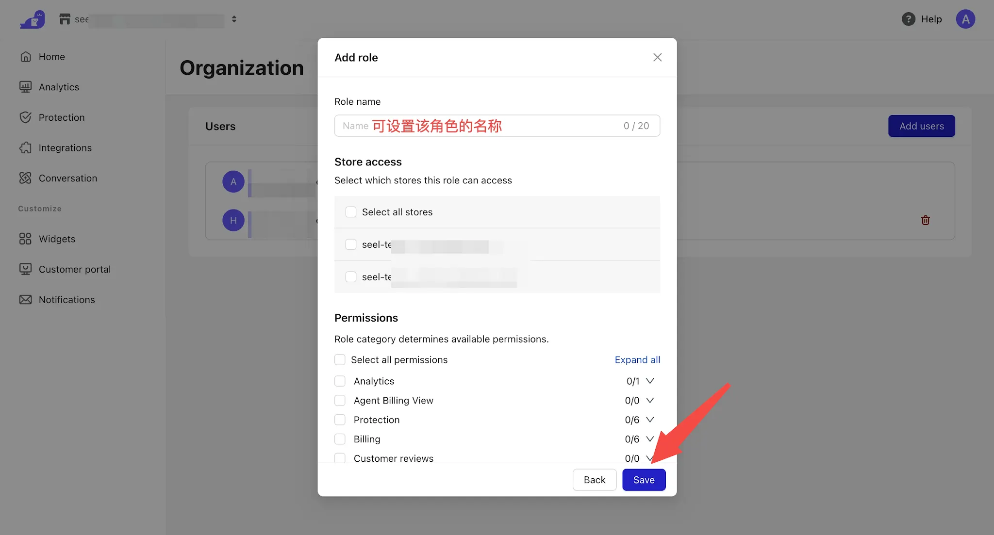Click the Protection 0/6 count
The width and height of the screenshot is (994, 535).
coord(632,420)
